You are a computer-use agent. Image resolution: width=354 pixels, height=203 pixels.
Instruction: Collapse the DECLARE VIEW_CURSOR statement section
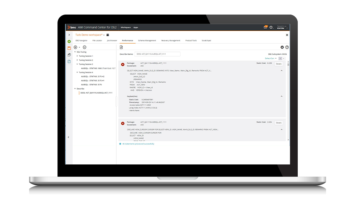(x=282, y=129)
